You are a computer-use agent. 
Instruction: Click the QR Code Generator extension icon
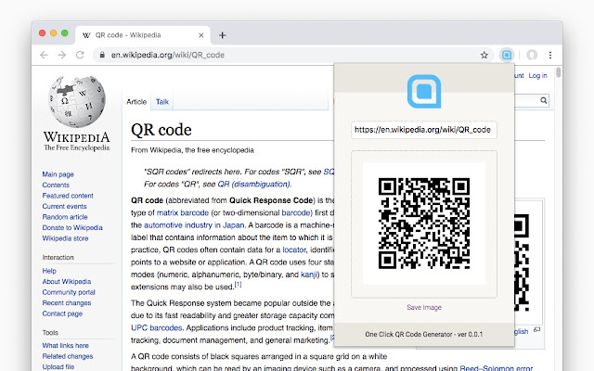click(507, 55)
